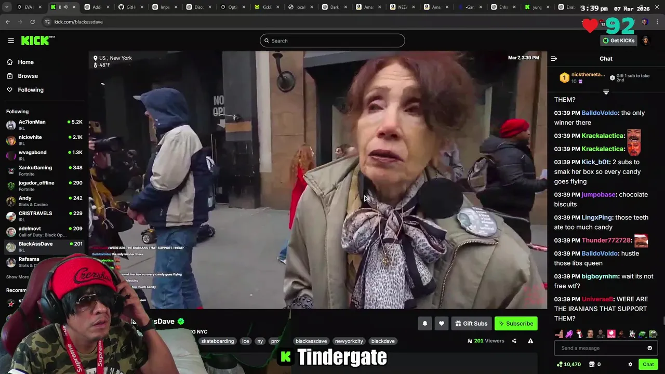
Task: Click the green Chat send button
Action: coord(648,364)
